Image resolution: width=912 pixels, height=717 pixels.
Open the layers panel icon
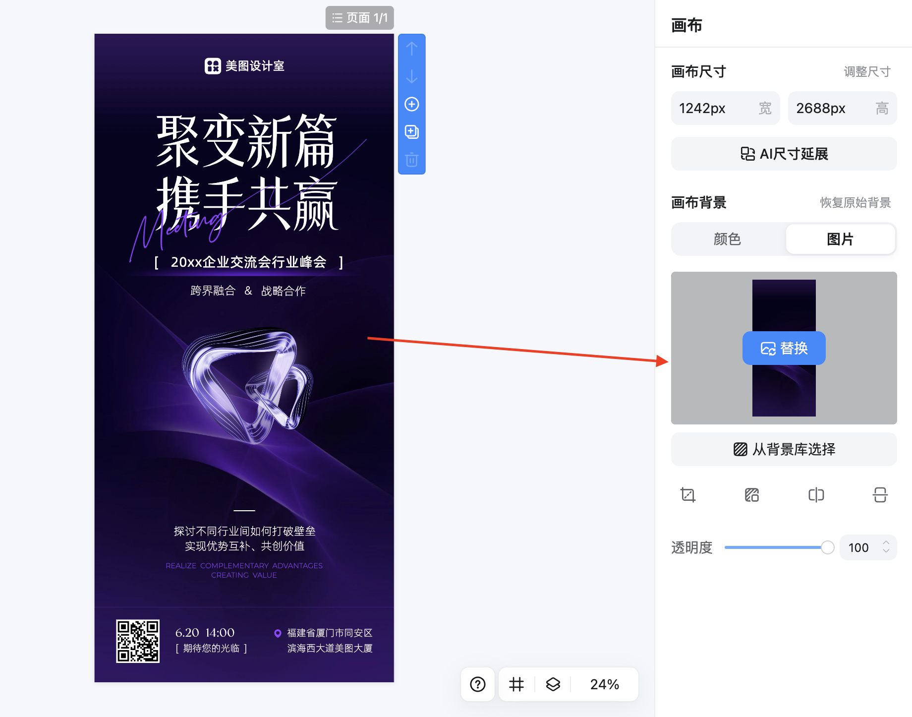tap(553, 684)
